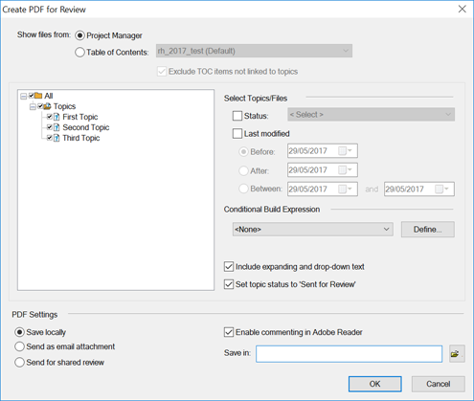Click the All folder icon in tree
The image size is (474, 401).
pos(38,96)
